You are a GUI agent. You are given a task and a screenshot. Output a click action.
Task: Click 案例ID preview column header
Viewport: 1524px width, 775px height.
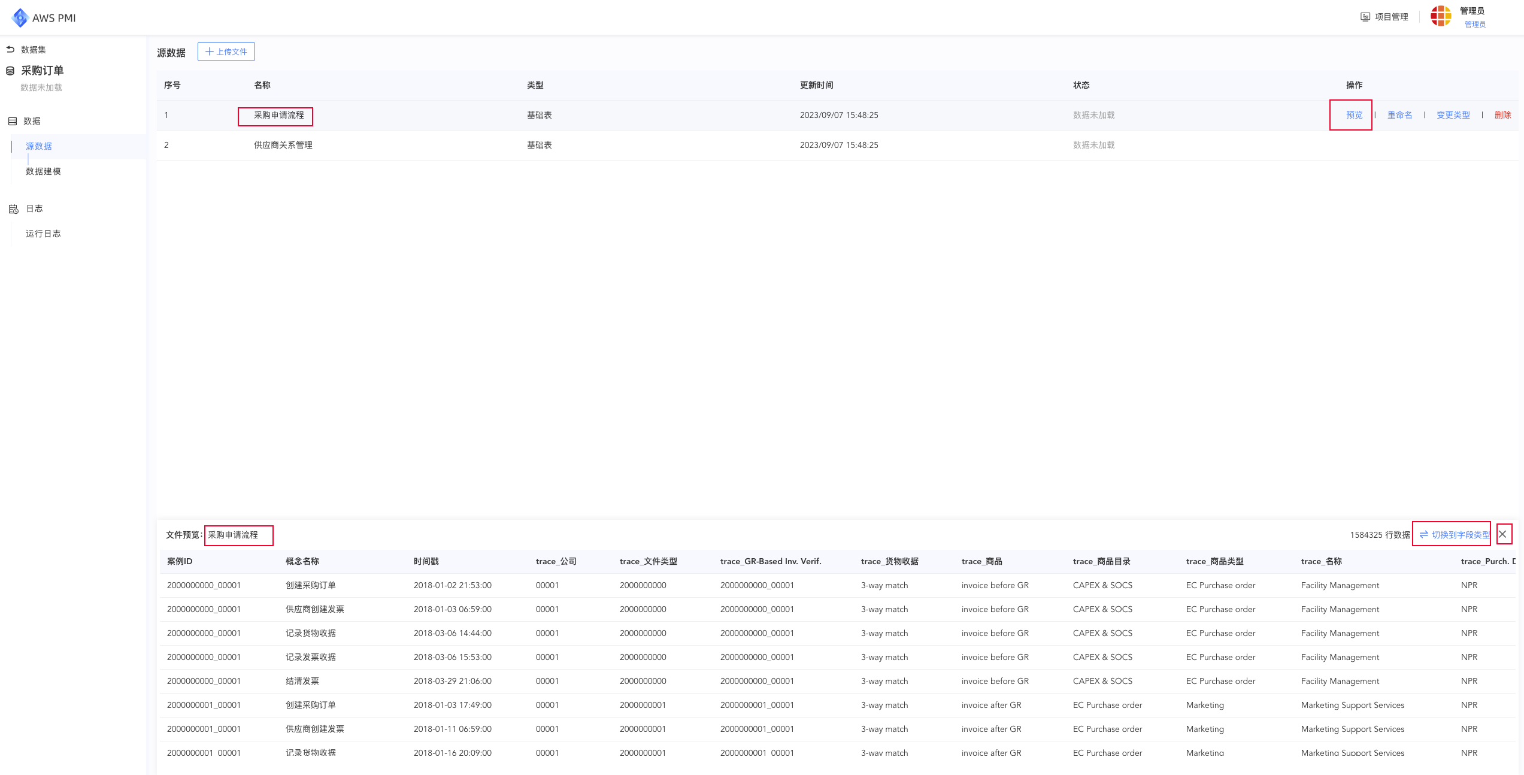pos(180,561)
